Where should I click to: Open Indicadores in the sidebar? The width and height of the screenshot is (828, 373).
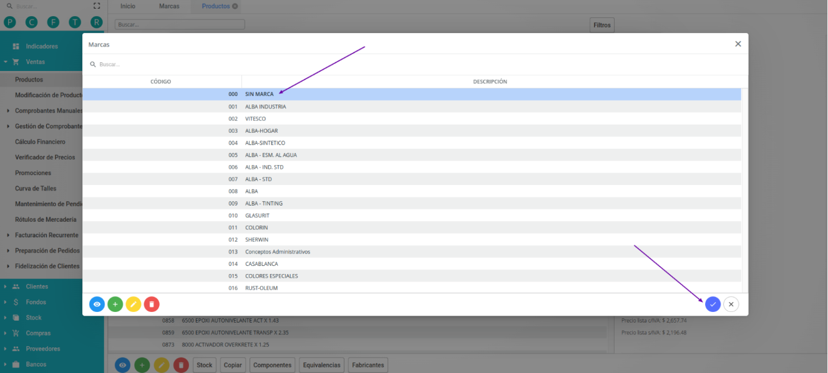point(42,46)
